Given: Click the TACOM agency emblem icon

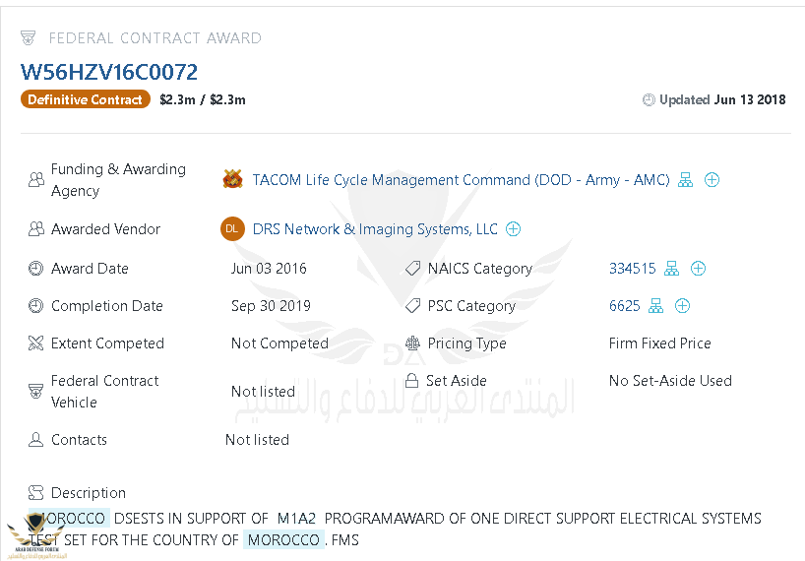Looking at the screenshot, I should [232, 179].
